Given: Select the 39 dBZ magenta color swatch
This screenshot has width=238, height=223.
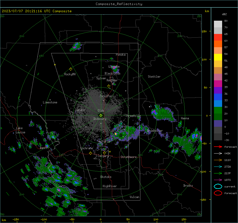Looking at the screenshot, I should [x=218, y=84].
